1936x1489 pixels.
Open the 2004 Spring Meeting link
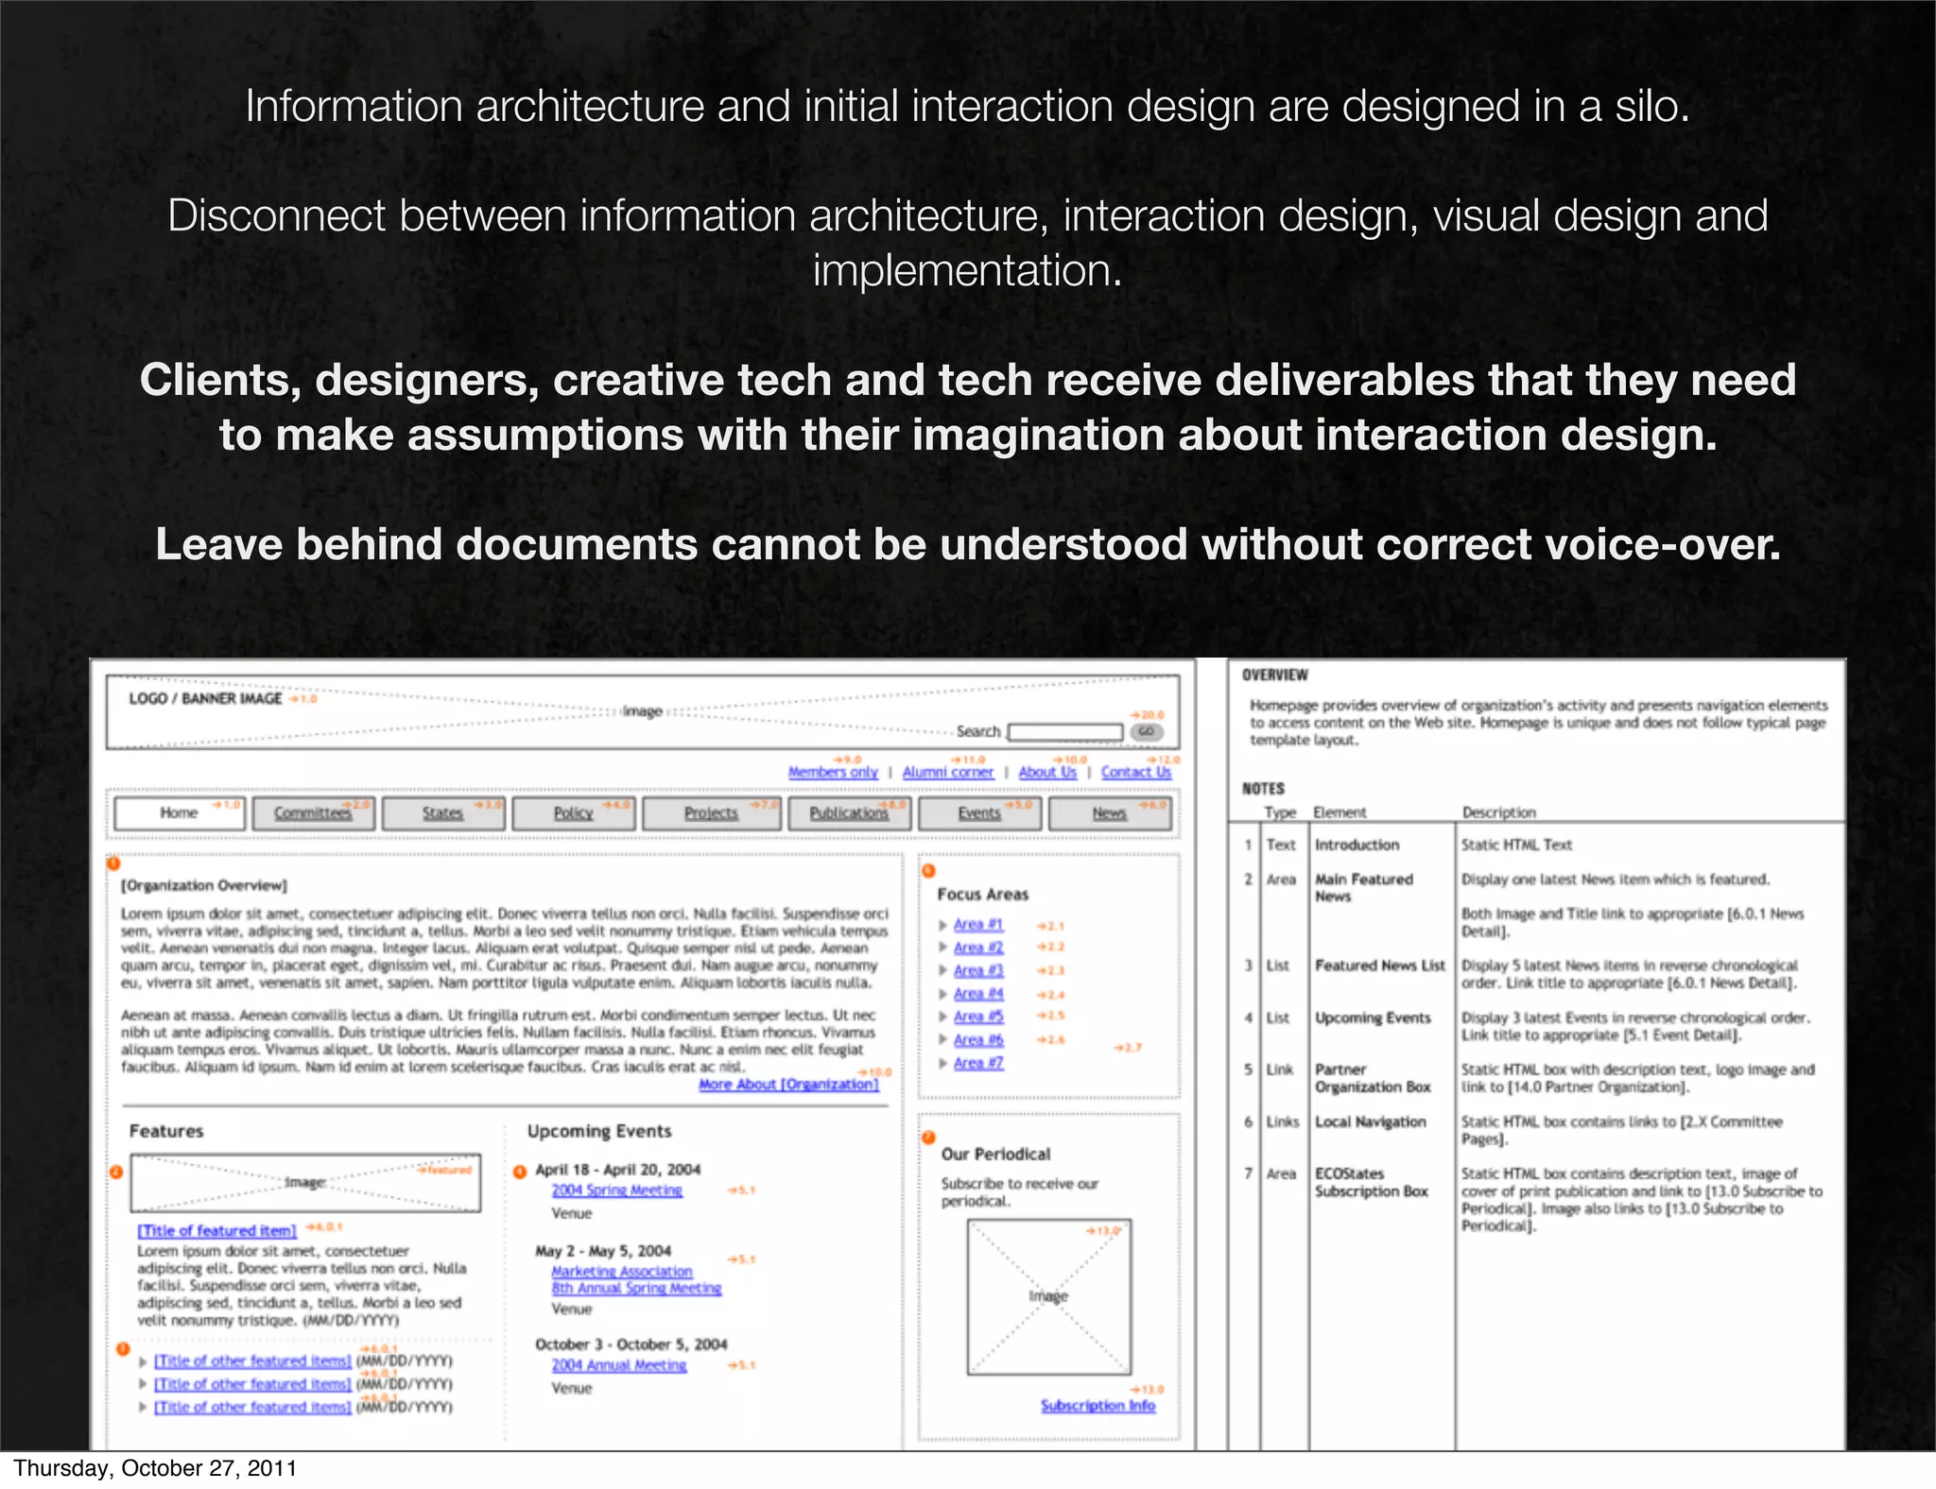[616, 1190]
